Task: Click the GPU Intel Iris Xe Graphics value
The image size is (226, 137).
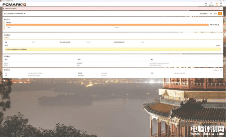Action: click(34, 76)
